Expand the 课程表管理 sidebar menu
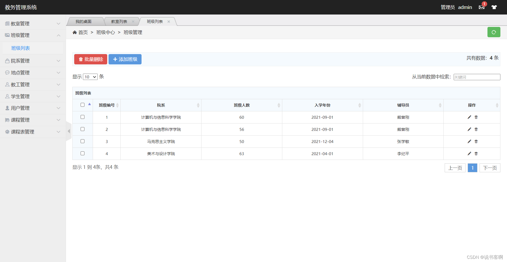 tap(33, 132)
